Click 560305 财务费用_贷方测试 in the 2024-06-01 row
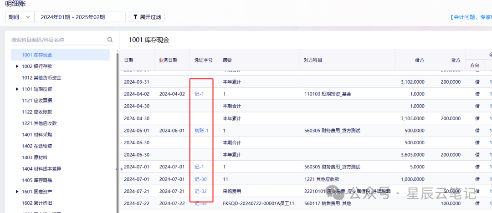Viewport: 492px width, 213px height. point(332,130)
